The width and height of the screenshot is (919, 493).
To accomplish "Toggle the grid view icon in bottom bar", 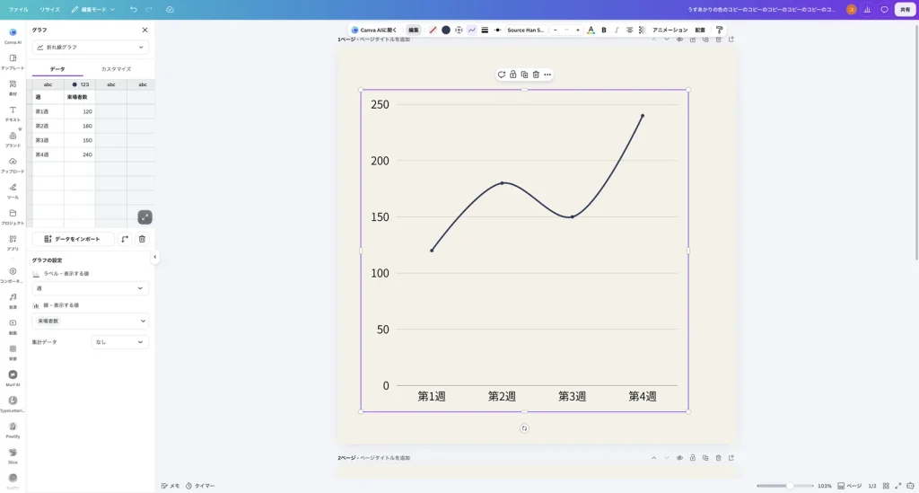I will (886, 486).
